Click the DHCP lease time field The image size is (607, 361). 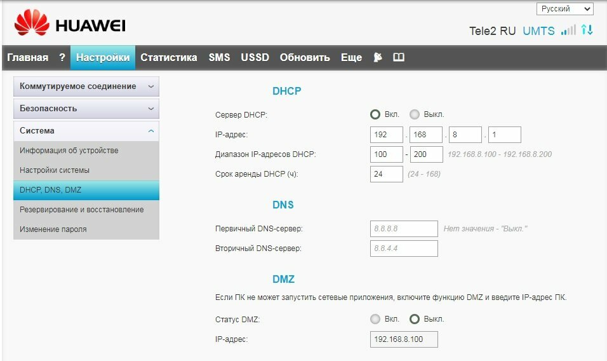[x=386, y=174]
